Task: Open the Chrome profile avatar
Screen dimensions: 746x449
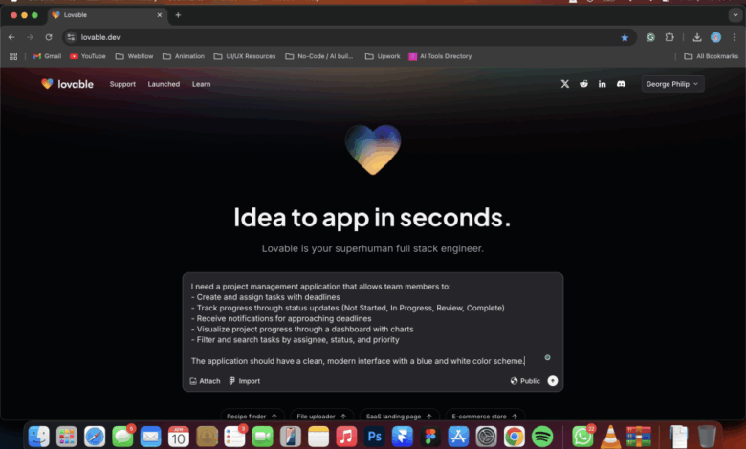Action: coord(716,37)
